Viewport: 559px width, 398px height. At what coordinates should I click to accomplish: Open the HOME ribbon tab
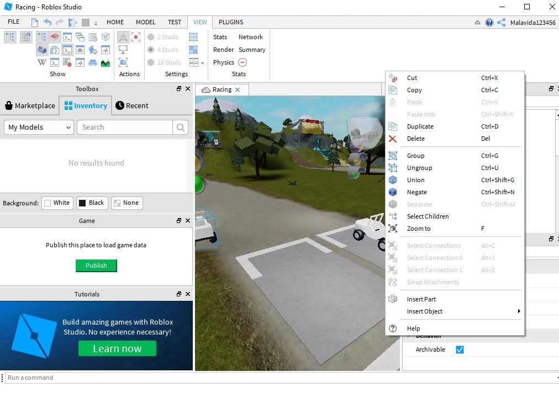(x=115, y=22)
